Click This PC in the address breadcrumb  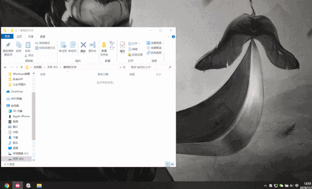click(x=38, y=67)
